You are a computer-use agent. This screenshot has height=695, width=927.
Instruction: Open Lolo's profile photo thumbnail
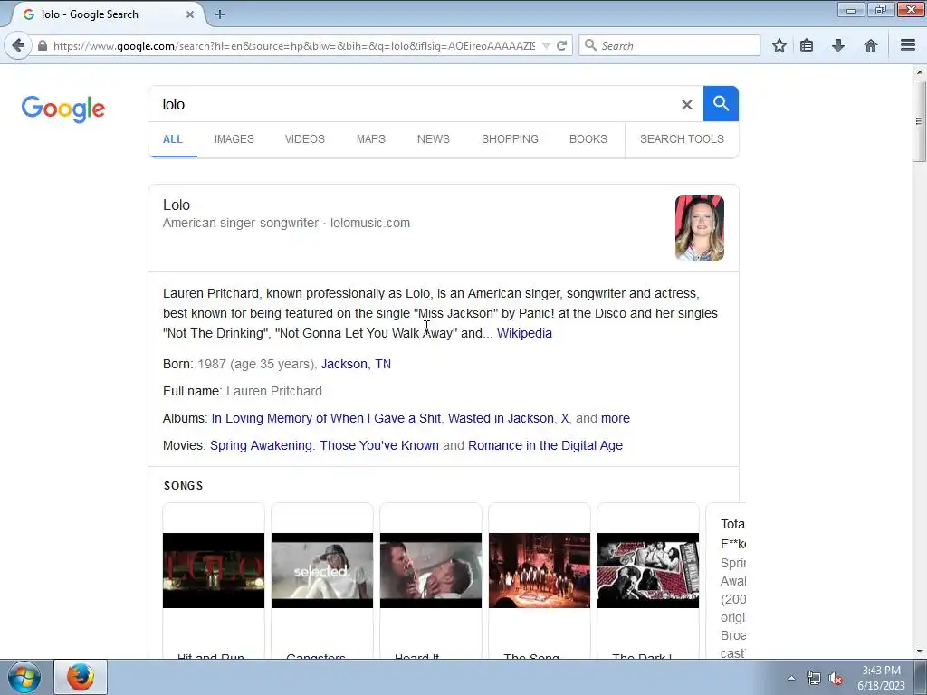[700, 228]
